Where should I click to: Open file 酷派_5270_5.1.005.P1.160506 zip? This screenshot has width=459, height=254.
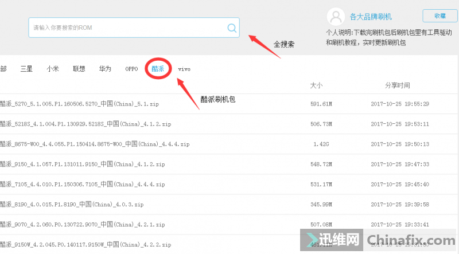[x=79, y=104]
